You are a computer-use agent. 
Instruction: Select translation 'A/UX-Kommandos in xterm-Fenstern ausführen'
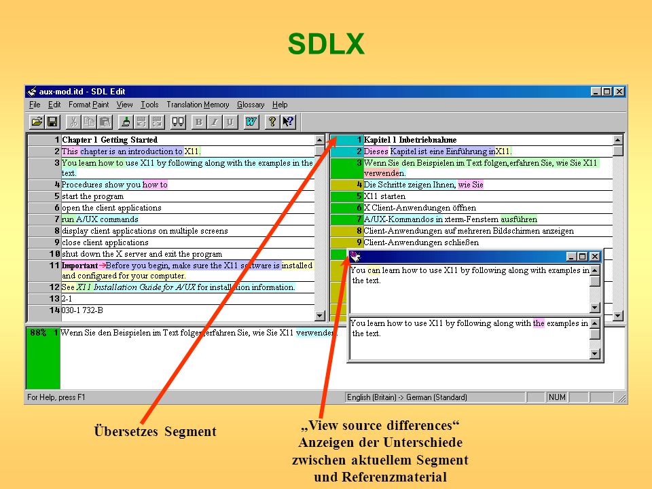pos(488,219)
